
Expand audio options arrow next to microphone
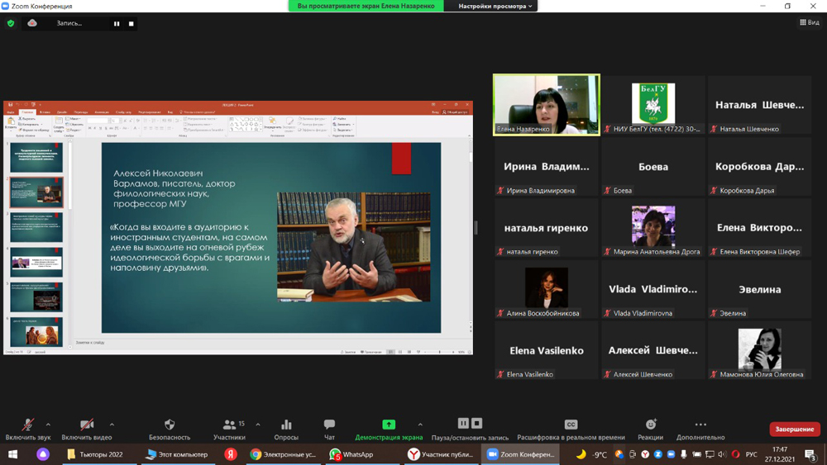click(48, 425)
